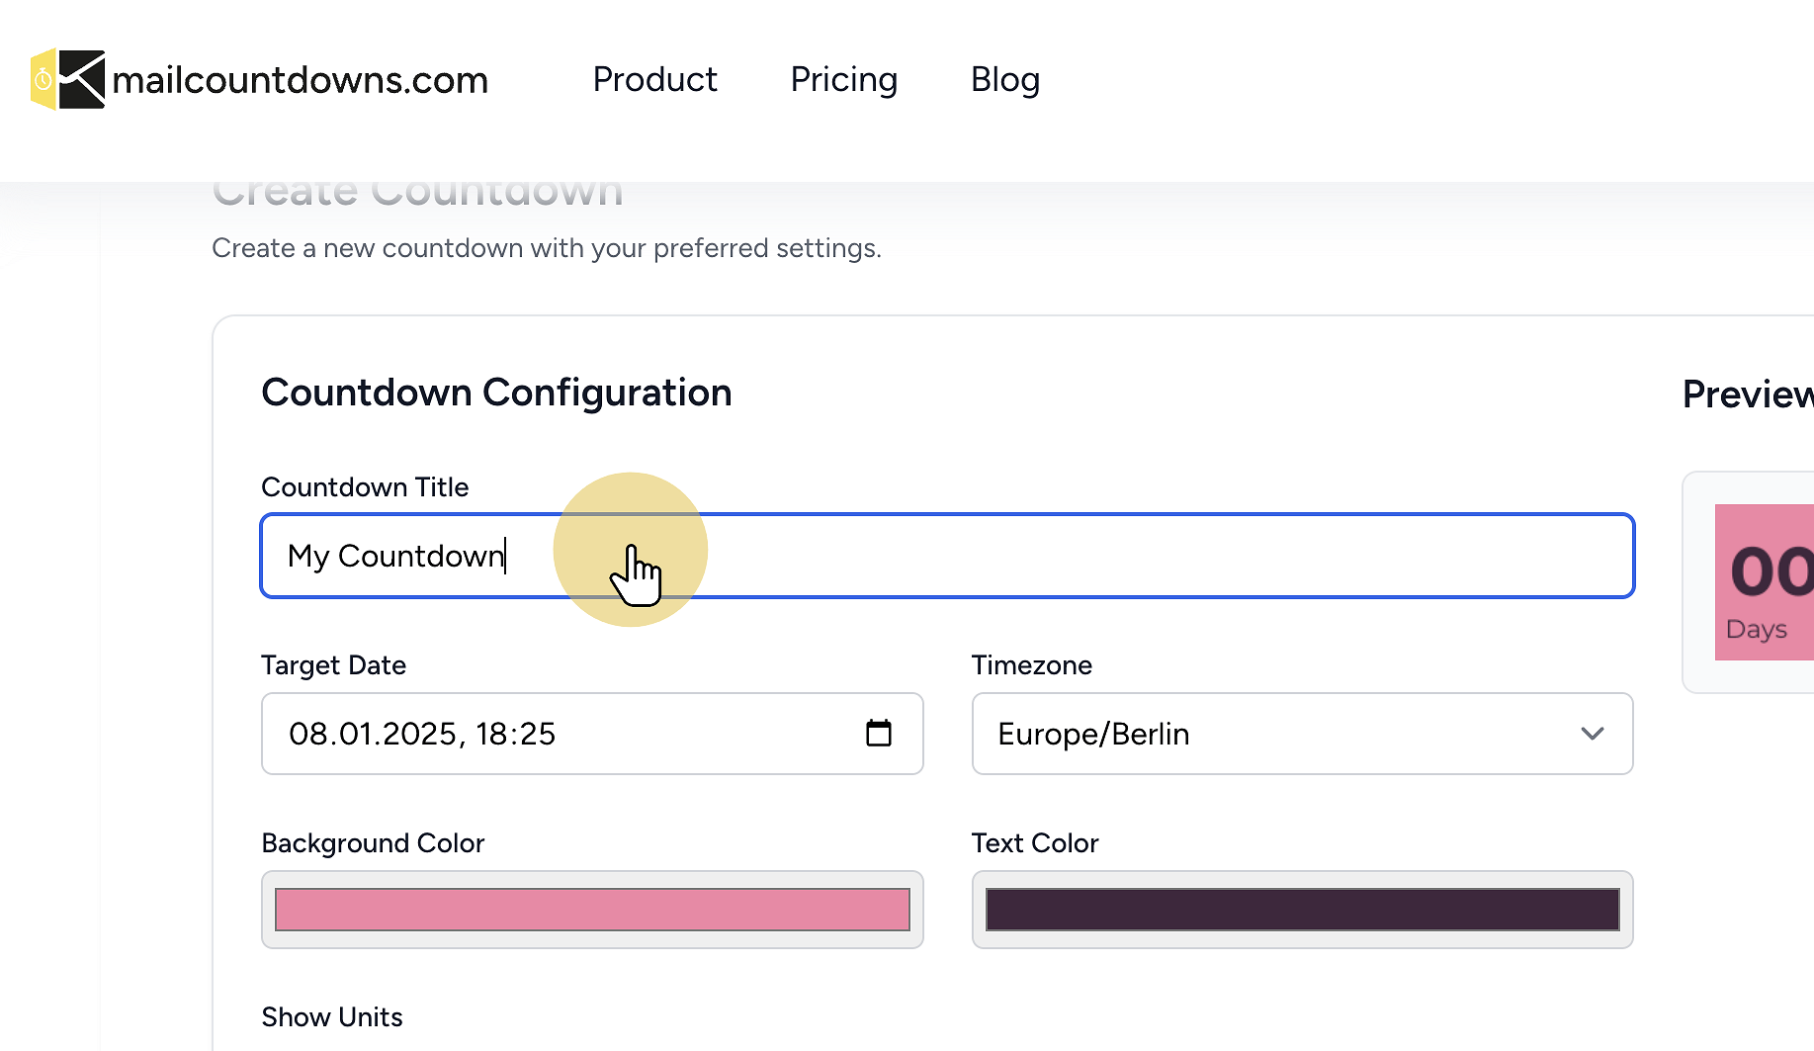Click the Text Color label
Image resolution: width=1814 pixels, height=1051 pixels.
click(1034, 842)
